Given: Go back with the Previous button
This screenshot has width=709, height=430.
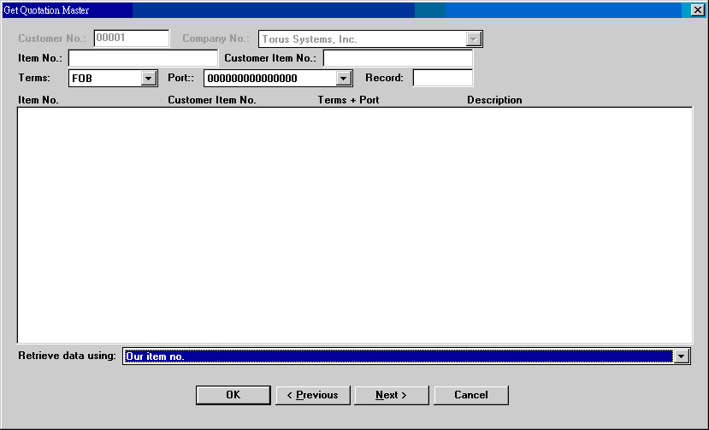Looking at the screenshot, I should 312,395.
